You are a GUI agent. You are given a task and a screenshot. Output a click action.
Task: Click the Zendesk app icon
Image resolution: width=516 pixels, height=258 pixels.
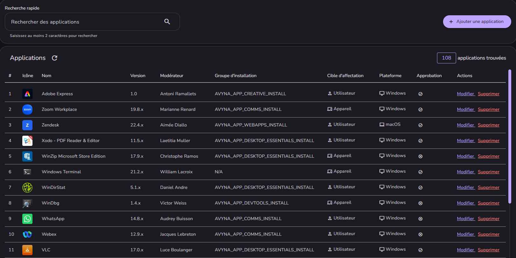pyautogui.click(x=27, y=125)
